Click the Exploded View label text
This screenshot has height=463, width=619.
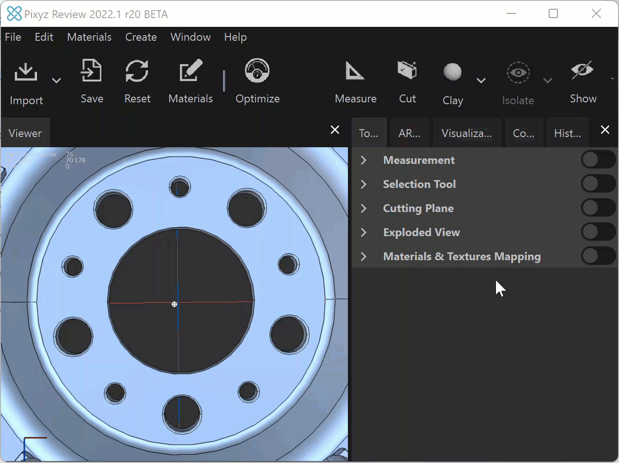pos(421,232)
